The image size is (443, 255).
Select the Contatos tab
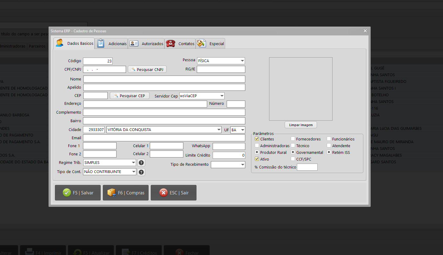[x=180, y=44]
